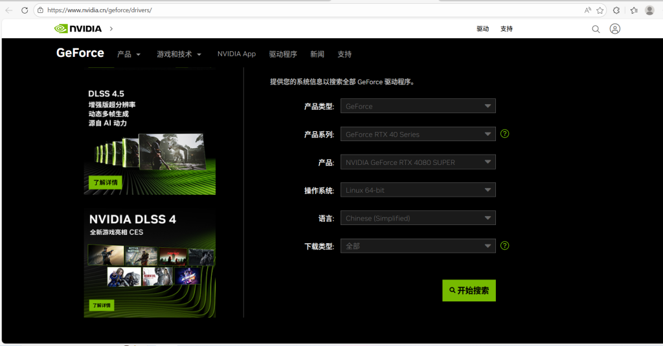Open the browser favorites list icon
Screen dimensions: 663x346
tap(633, 10)
